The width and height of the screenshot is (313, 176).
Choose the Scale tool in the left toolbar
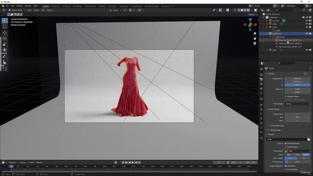click(x=4, y=44)
